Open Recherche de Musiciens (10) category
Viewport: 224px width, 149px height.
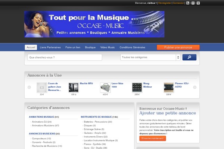[x=47, y=146]
